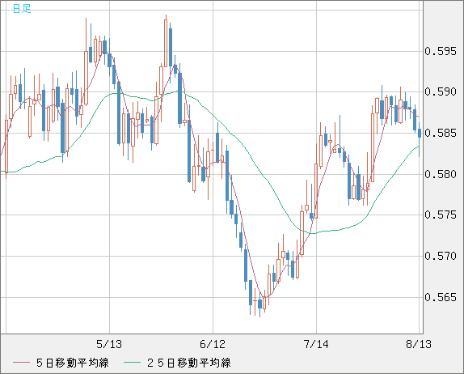Click the 0.580 price axis label
464x374 pixels.
pyautogui.click(x=441, y=174)
